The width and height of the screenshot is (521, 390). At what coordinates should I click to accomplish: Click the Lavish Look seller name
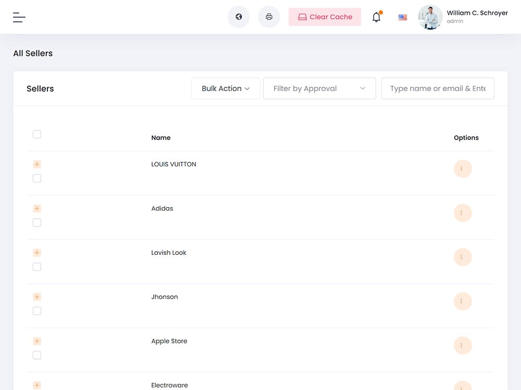168,253
